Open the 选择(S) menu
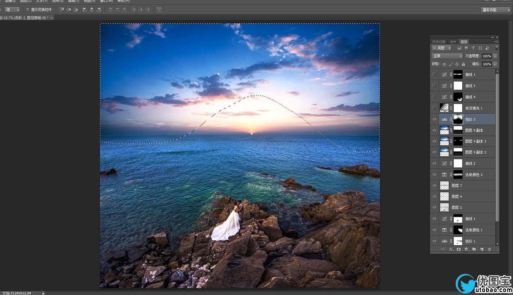 click(x=58, y=1)
